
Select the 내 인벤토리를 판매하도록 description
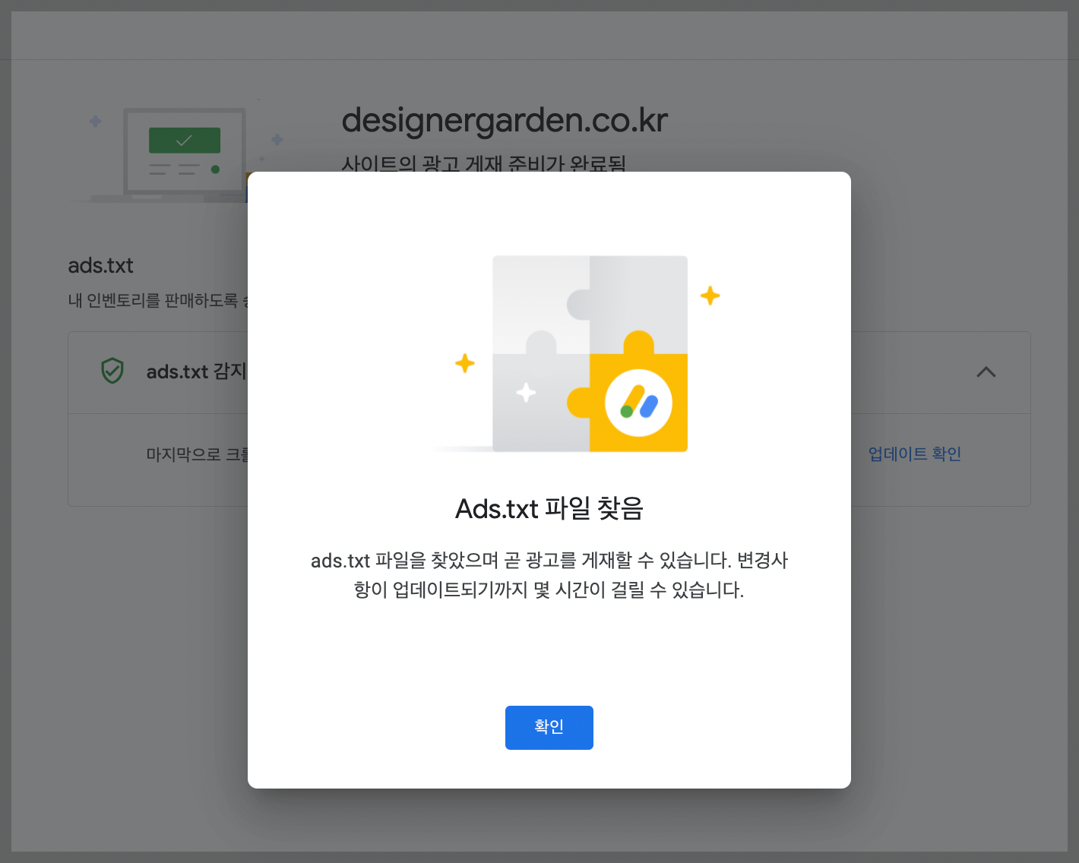click(x=157, y=301)
